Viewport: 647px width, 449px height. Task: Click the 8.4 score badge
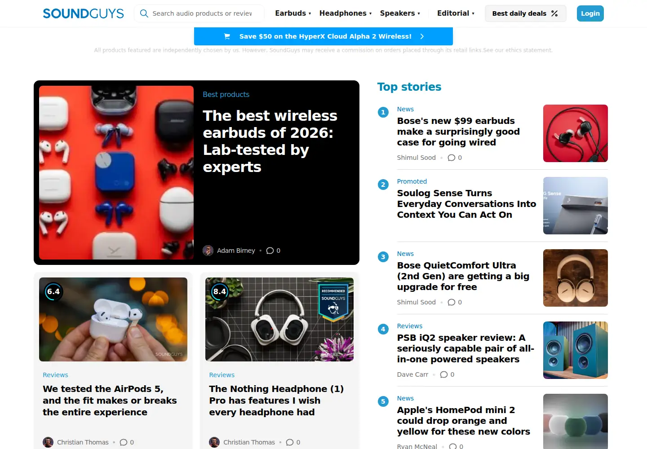click(220, 292)
